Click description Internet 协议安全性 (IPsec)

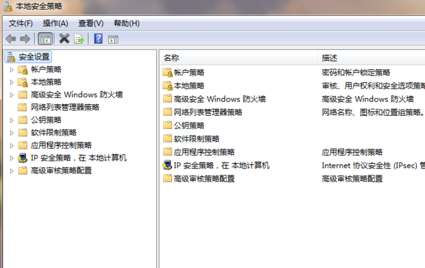click(373, 165)
